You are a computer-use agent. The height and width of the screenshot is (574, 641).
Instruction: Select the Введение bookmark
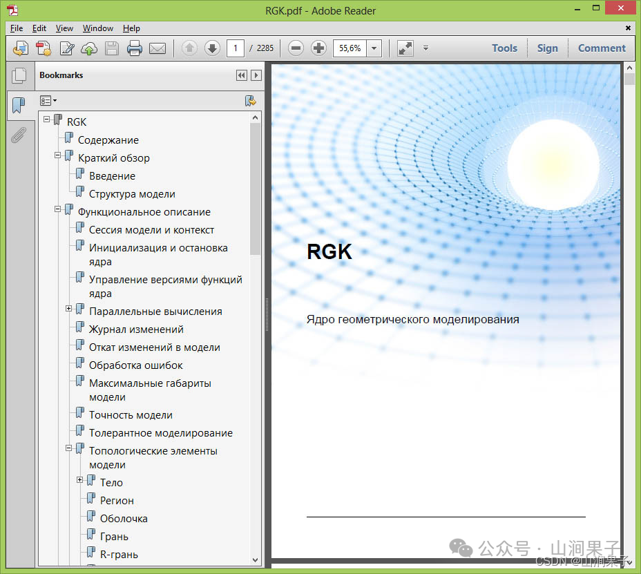tap(112, 176)
